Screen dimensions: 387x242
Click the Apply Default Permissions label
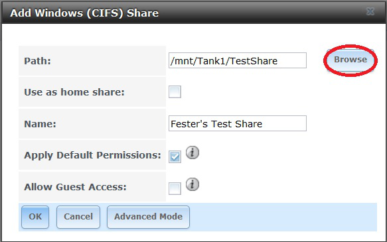pyautogui.click(x=92, y=156)
